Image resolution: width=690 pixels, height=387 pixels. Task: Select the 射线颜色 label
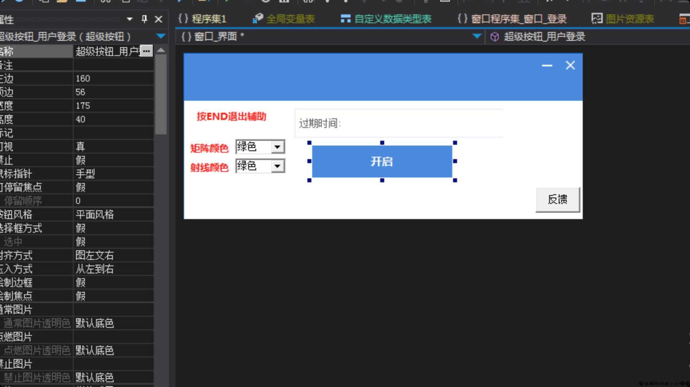(209, 167)
